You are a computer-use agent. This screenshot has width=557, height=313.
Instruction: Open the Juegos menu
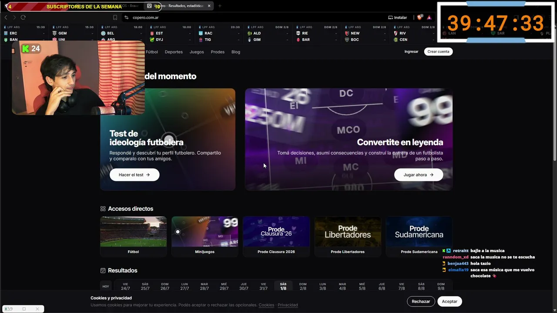click(x=197, y=52)
